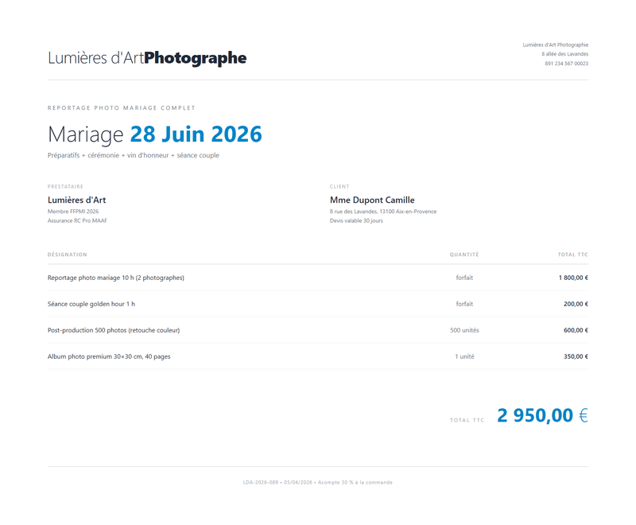Click the Total TTC column header
Image resolution: width=636 pixels, height=525 pixels.
[x=572, y=255]
